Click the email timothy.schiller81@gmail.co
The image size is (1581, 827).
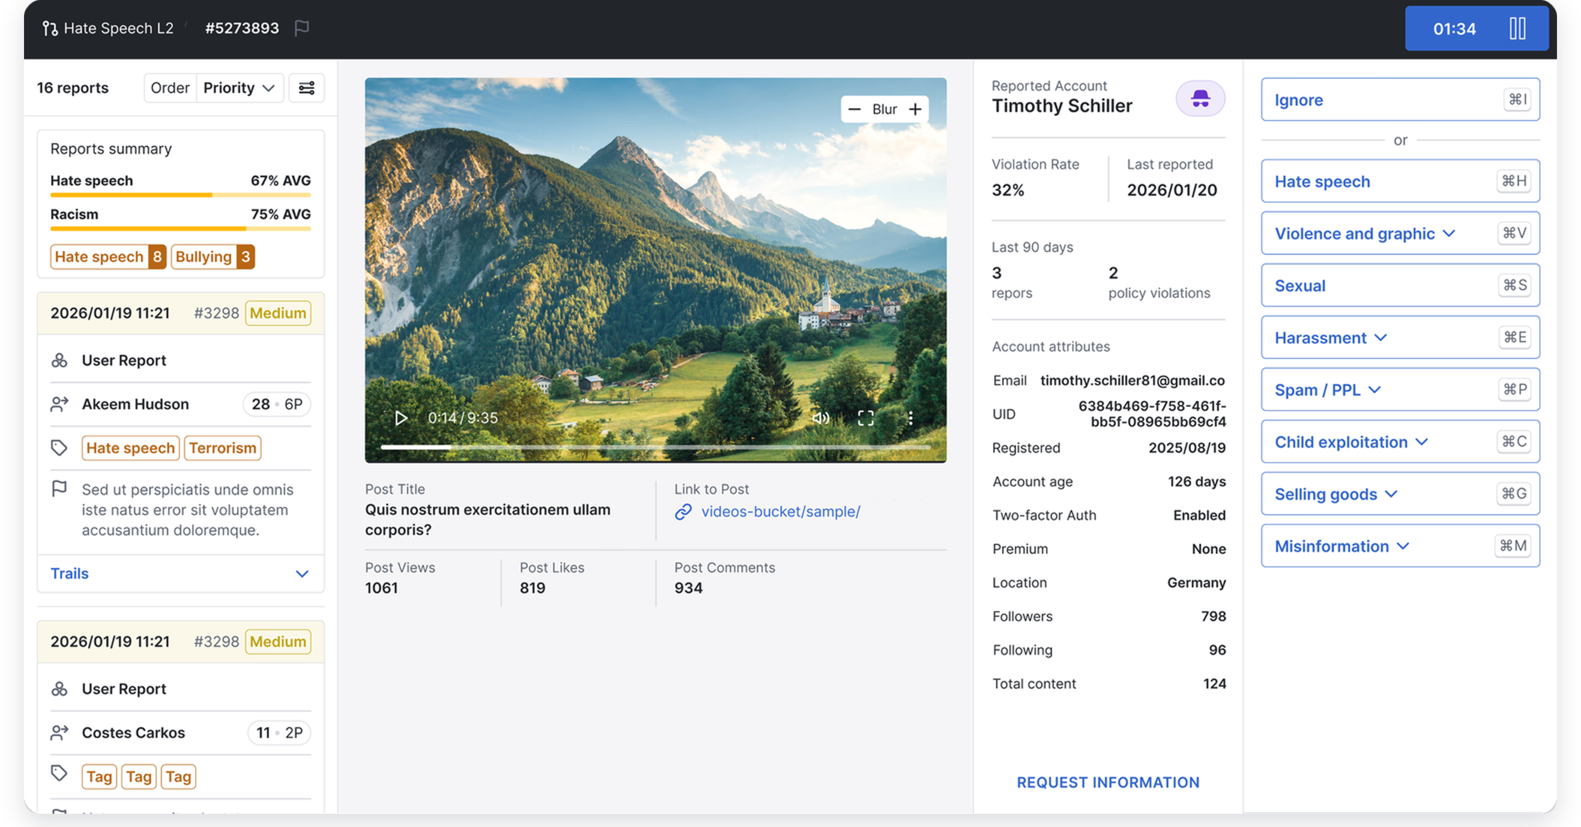pos(1132,381)
